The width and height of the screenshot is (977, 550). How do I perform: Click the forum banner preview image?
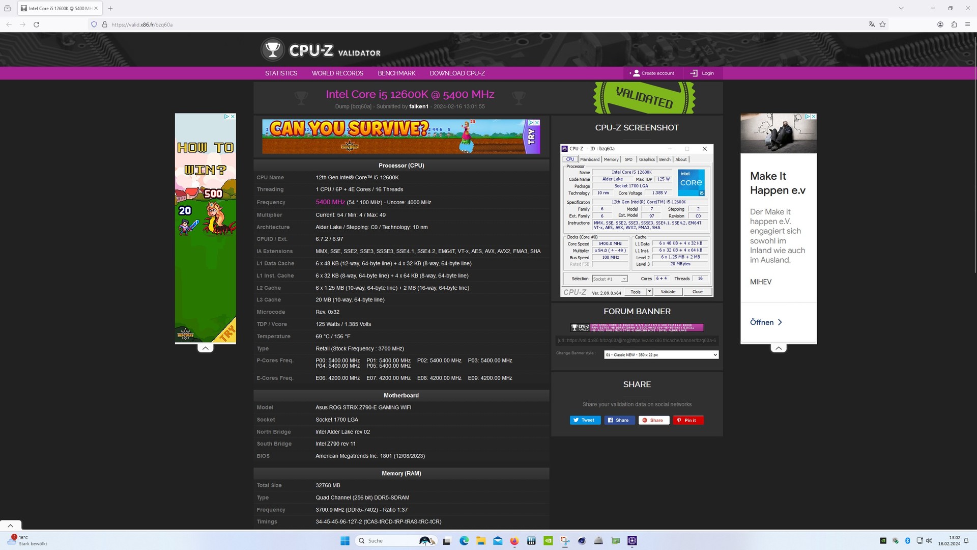[637, 327]
